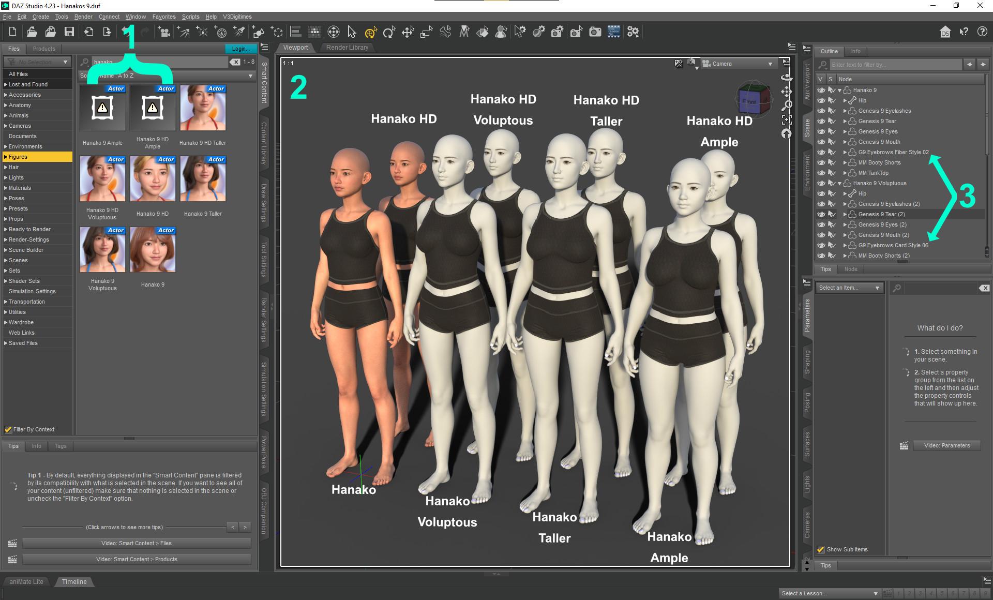Toggle Filter By Context checkbox
Viewport: 993px width, 600px height.
click(x=8, y=429)
